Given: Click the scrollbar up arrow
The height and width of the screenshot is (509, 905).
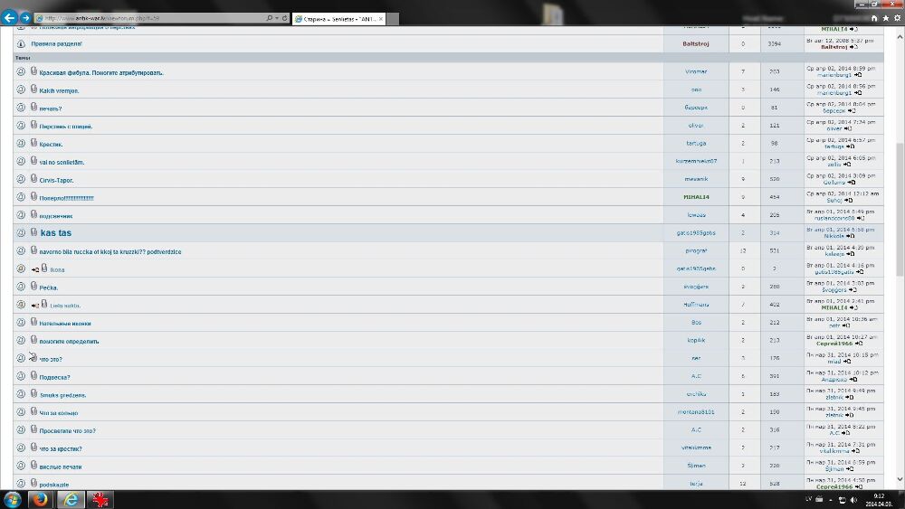Looking at the screenshot, I should 900,36.
